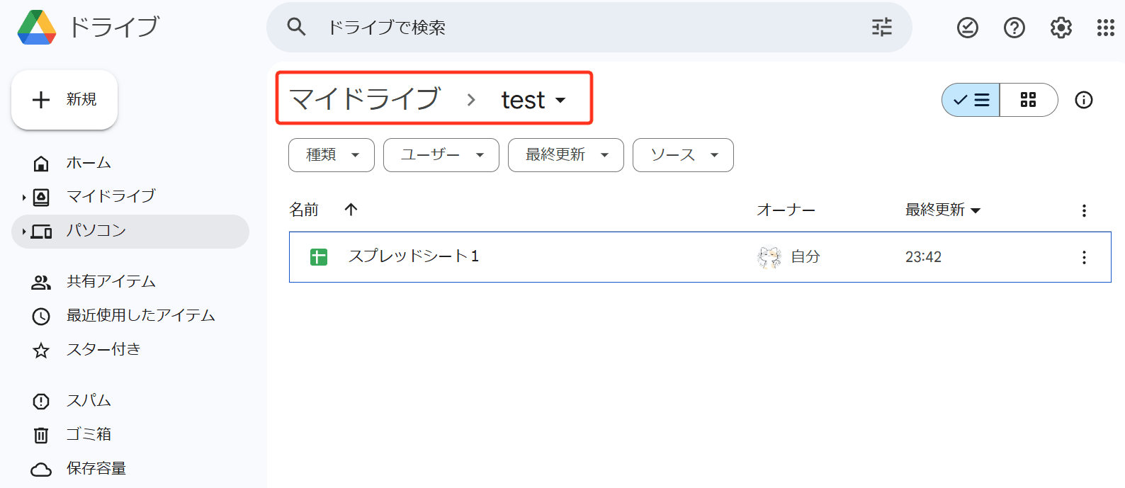Viewport: 1125px width, 488px height.
Task: Click the オーナー column header
Action: pos(786,210)
